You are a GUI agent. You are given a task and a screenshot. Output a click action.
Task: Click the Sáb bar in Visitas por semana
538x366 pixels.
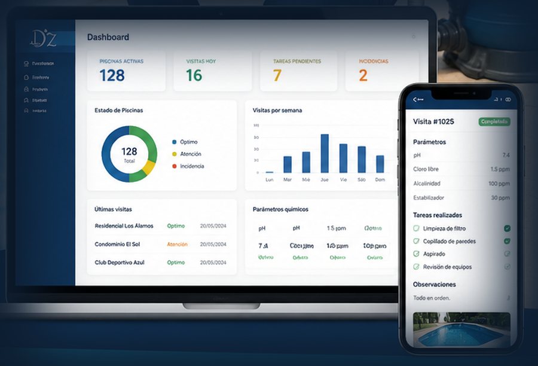click(x=362, y=160)
